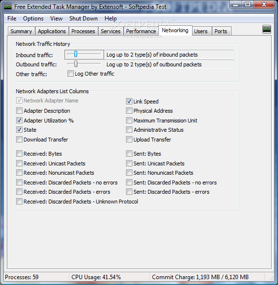This screenshot has width=278, height=285.
Task: Check Received: Bytes
Action: [x=19, y=154]
